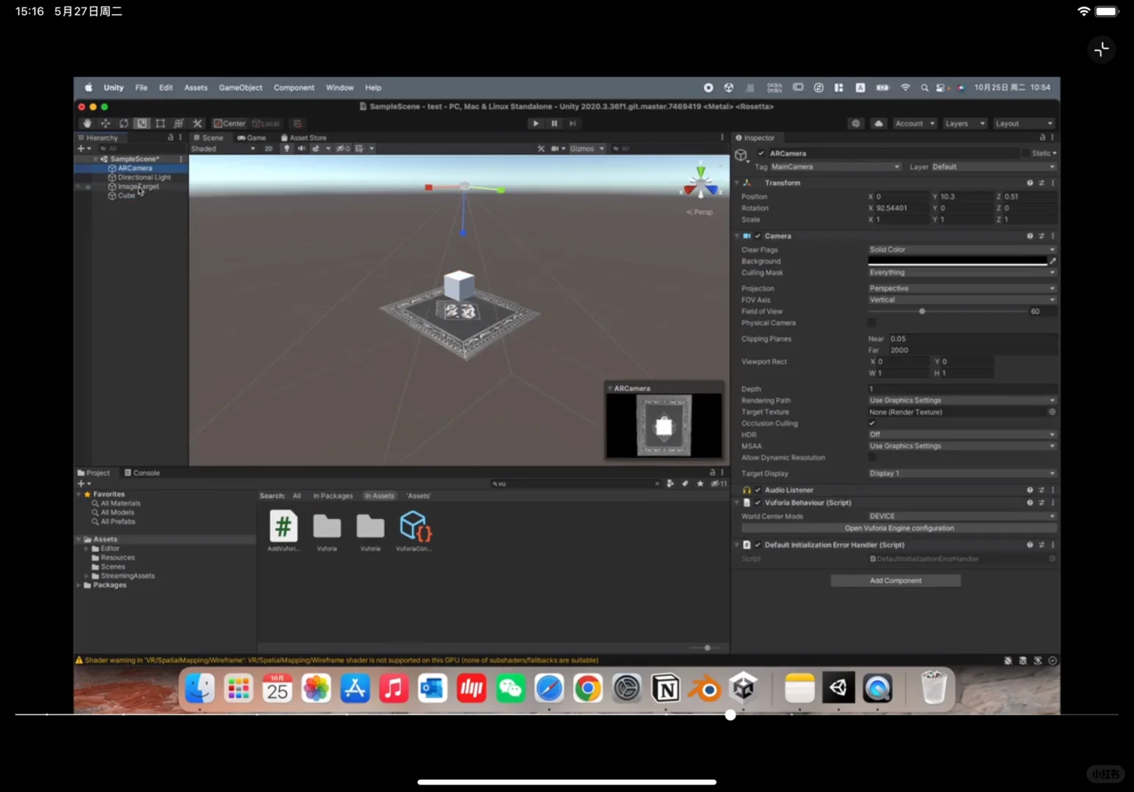Viewport: 1134px width, 792px height.
Task: Open the GameObject menu
Action: pos(241,87)
